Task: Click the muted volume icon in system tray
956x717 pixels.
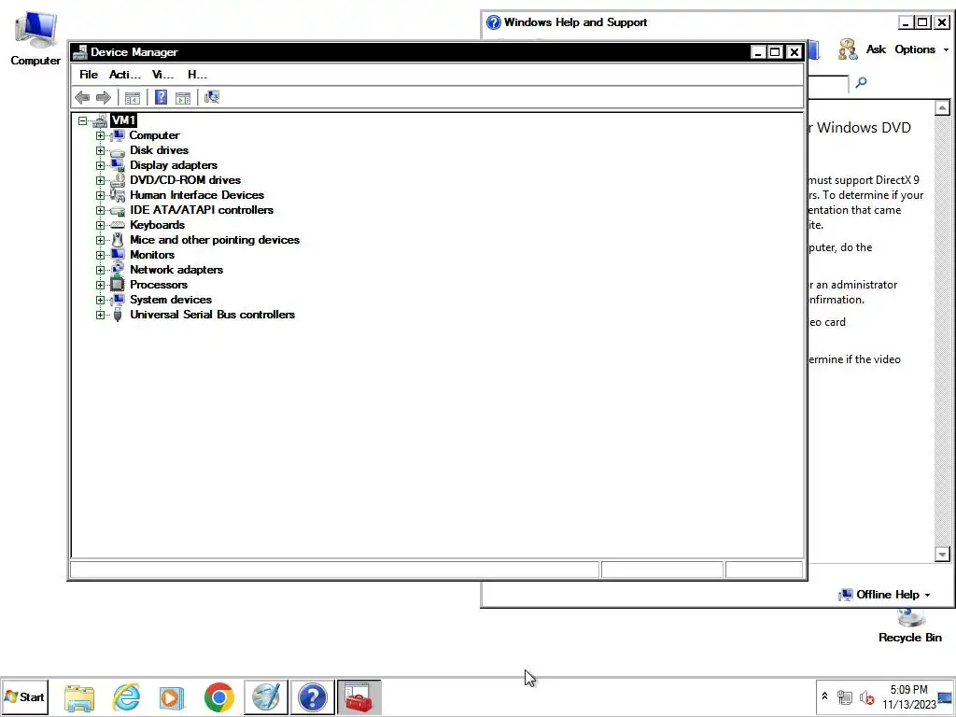Action: (866, 696)
